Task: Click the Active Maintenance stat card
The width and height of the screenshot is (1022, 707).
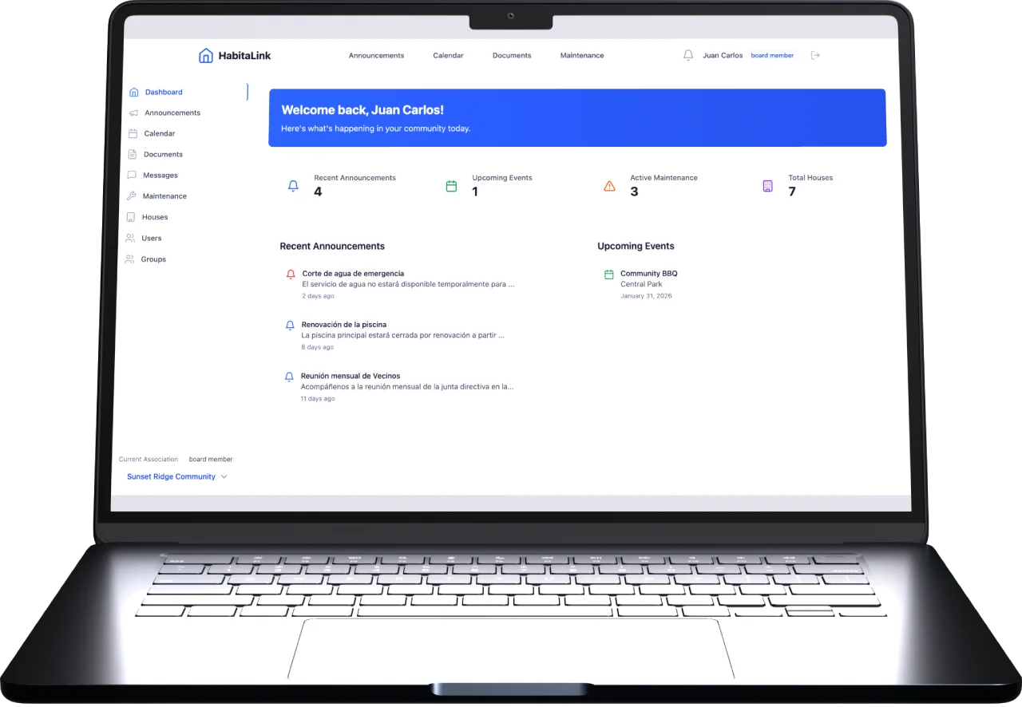Action: [x=663, y=186]
